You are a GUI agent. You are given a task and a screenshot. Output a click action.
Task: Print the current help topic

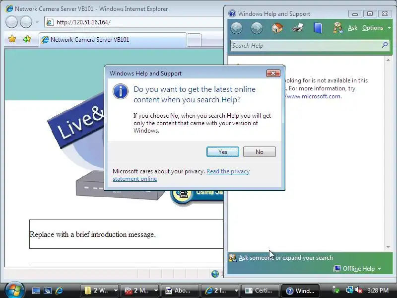[297, 28]
